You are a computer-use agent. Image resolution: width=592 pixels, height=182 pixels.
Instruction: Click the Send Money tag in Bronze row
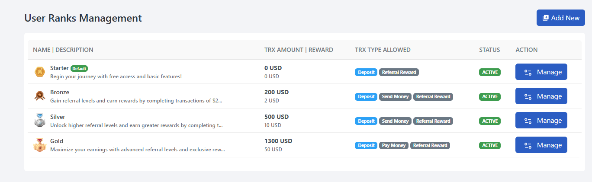coord(395,96)
